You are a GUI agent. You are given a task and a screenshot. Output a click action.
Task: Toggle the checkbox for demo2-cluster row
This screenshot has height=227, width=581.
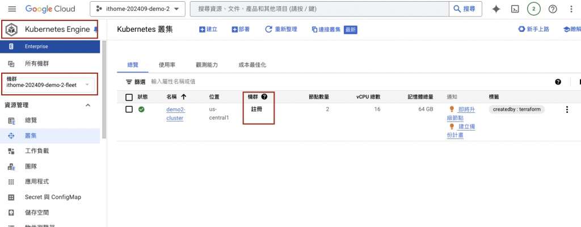[129, 110]
